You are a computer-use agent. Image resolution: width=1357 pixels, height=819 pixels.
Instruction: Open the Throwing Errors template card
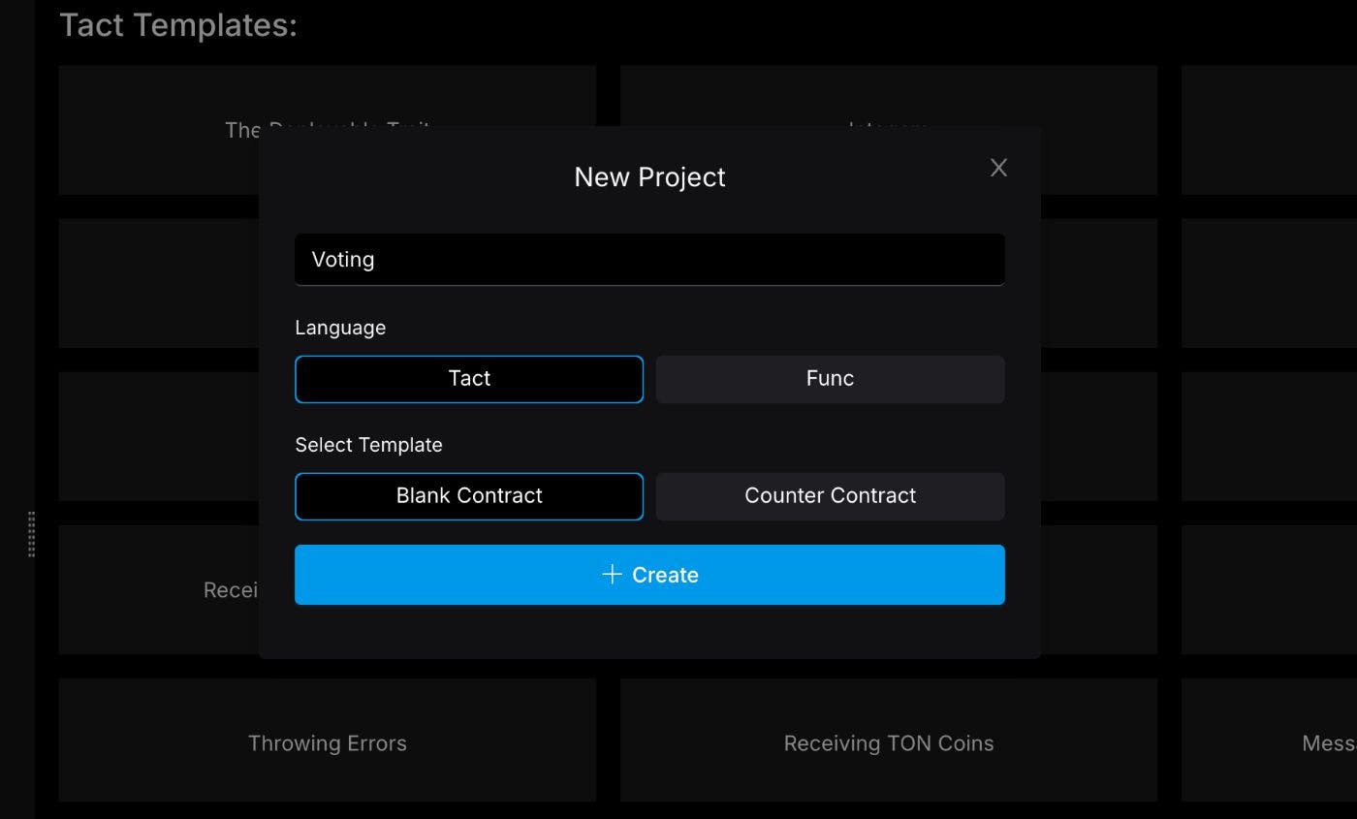pyautogui.click(x=327, y=742)
